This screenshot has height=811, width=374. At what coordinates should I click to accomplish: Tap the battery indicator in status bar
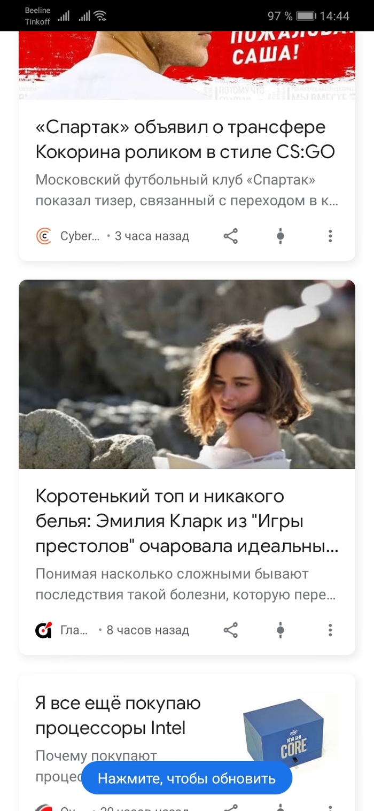[307, 16]
